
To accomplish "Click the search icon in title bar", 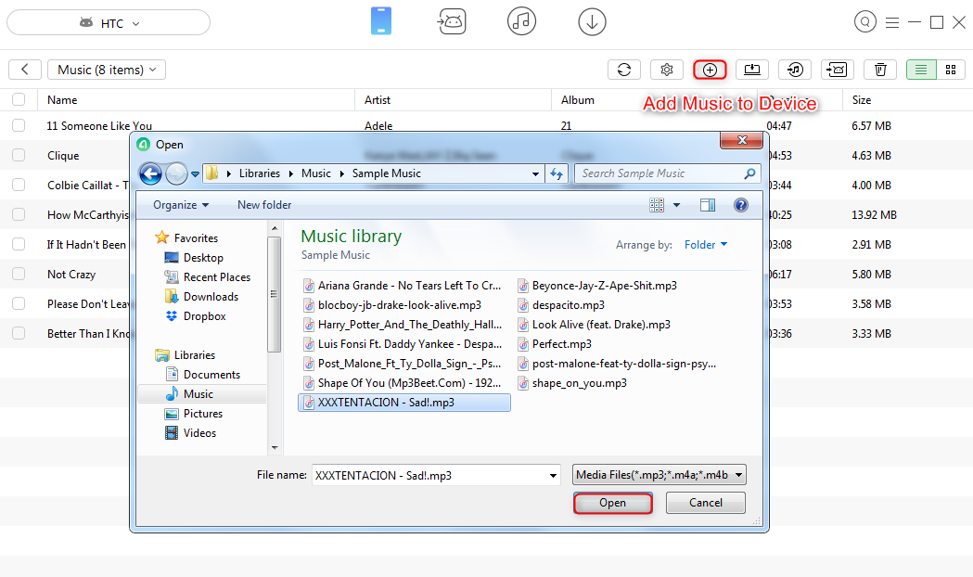I will click(x=865, y=21).
